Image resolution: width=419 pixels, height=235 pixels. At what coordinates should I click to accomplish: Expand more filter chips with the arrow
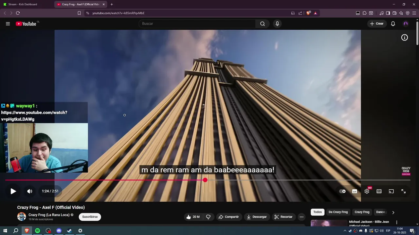pyautogui.click(x=393, y=212)
